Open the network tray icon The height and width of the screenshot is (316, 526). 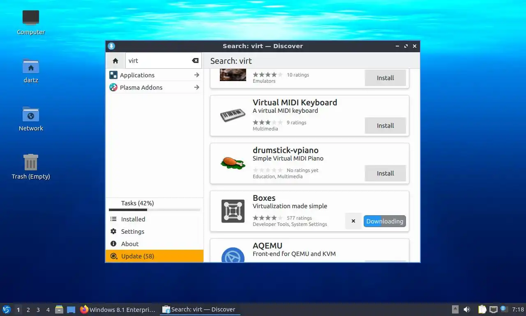pyautogui.click(x=493, y=309)
